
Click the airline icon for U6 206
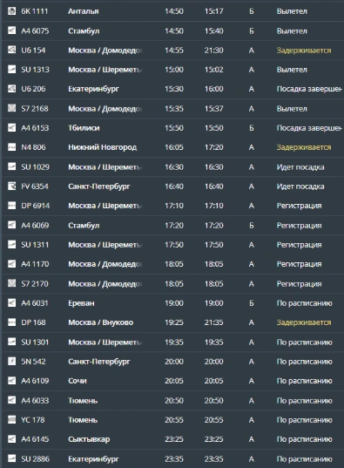click(x=11, y=89)
